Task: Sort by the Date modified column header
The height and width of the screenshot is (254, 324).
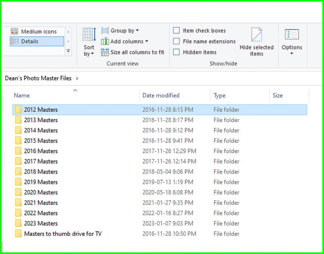Action: [x=161, y=96]
